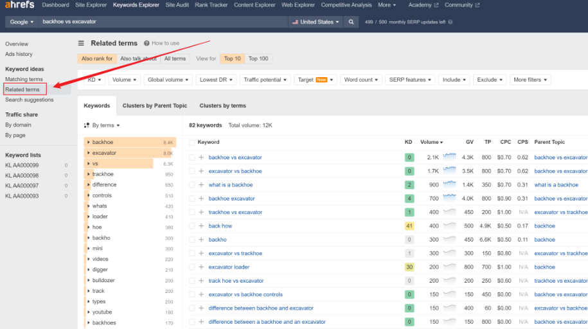Viewport: 588px width, 329px height.
Task: Click the SERP updates info icon
Action: click(450, 22)
